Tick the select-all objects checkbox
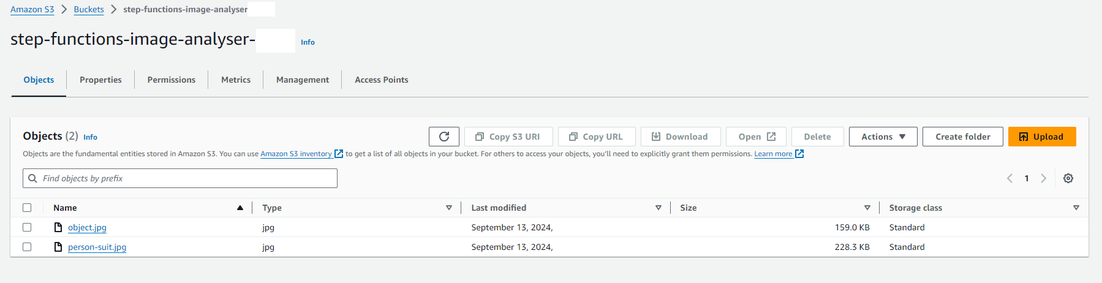The height and width of the screenshot is (283, 1102). [x=27, y=208]
